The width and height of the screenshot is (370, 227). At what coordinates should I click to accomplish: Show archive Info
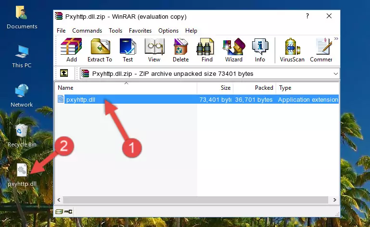click(260, 50)
